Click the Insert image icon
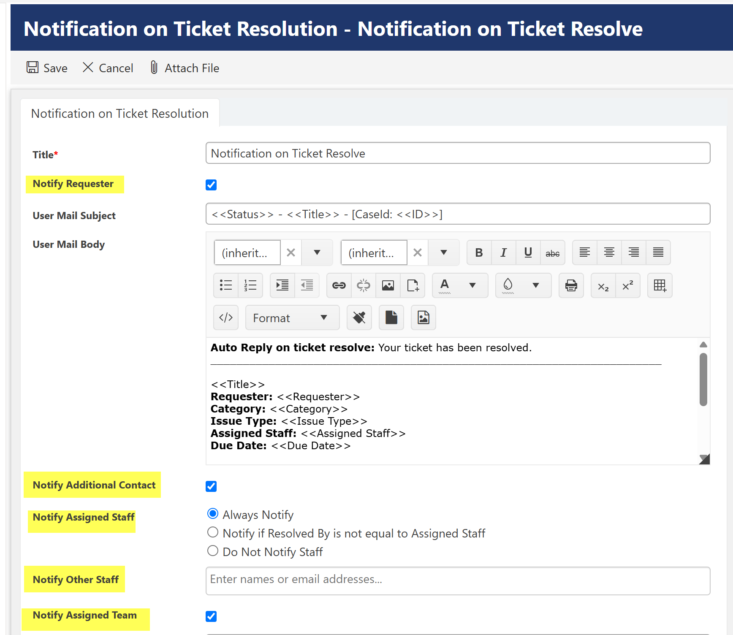Viewport: 733px width, 635px height. point(388,285)
